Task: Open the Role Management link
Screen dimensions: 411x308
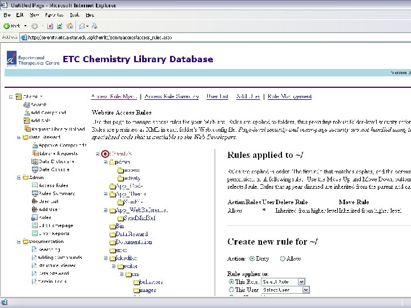Action: (289, 96)
